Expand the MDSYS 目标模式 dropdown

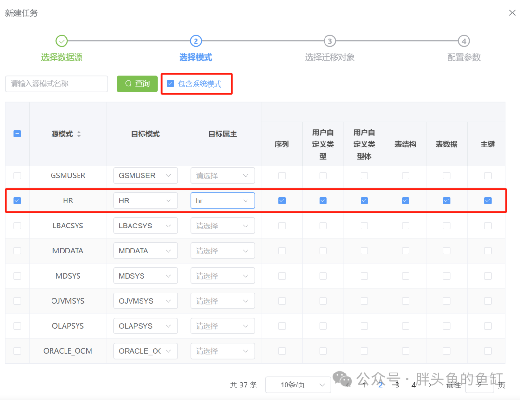coord(145,276)
